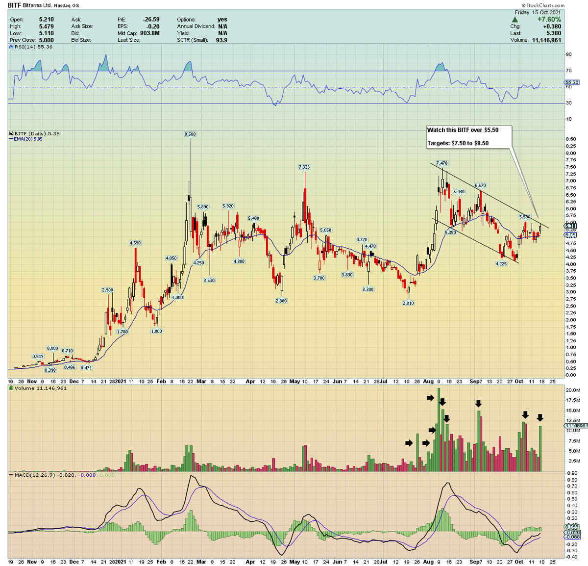Click the 0.068 MACD histogram tag on right axis
This screenshot has height=566, width=588.
(572, 527)
